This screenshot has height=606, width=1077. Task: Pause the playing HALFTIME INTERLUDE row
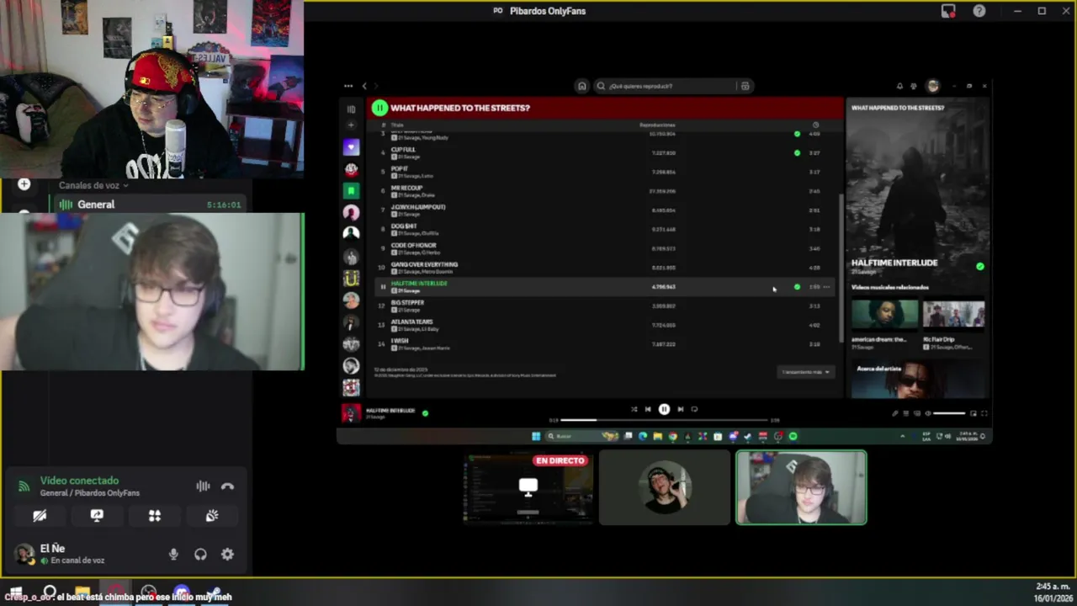tap(382, 287)
